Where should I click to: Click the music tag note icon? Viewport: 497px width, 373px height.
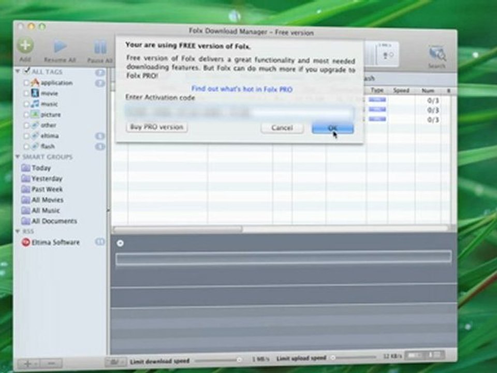35,104
